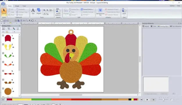Toggle visibility eye for sewing order item 3
This screenshot has width=182, height=105.
[x=13, y=56]
